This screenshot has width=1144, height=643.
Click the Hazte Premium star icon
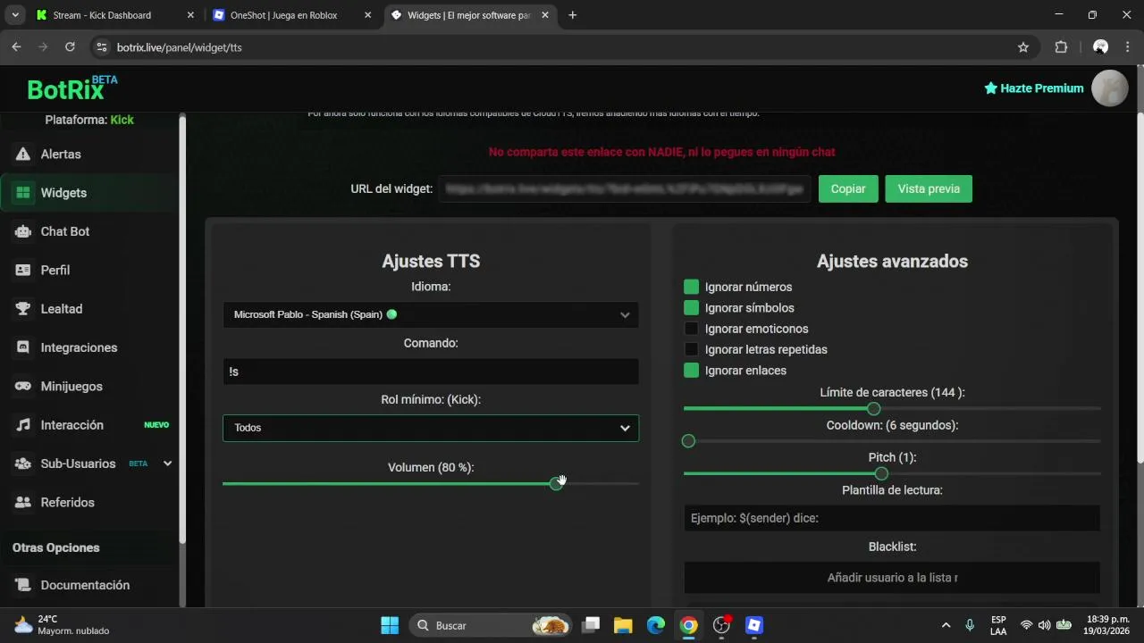tap(990, 88)
